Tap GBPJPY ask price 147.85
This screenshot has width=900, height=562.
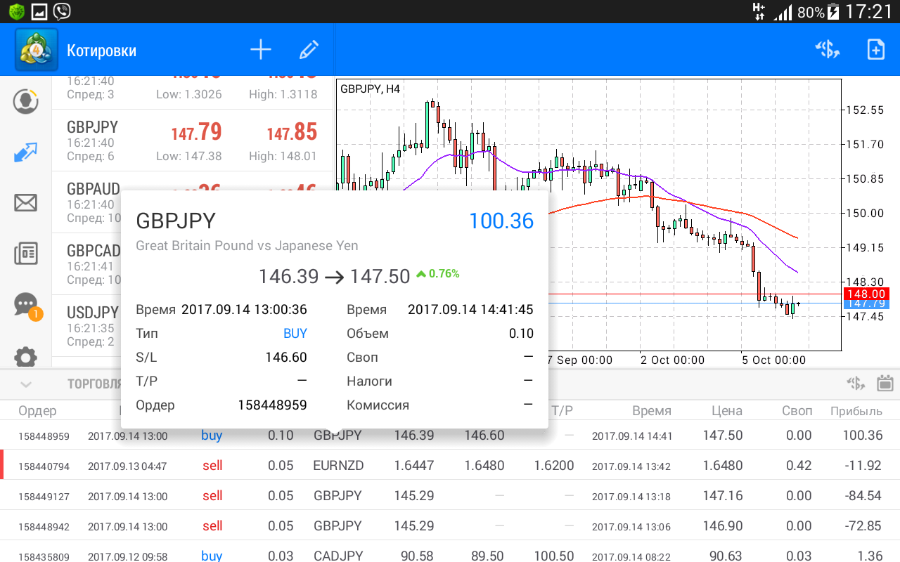(x=292, y=131)
